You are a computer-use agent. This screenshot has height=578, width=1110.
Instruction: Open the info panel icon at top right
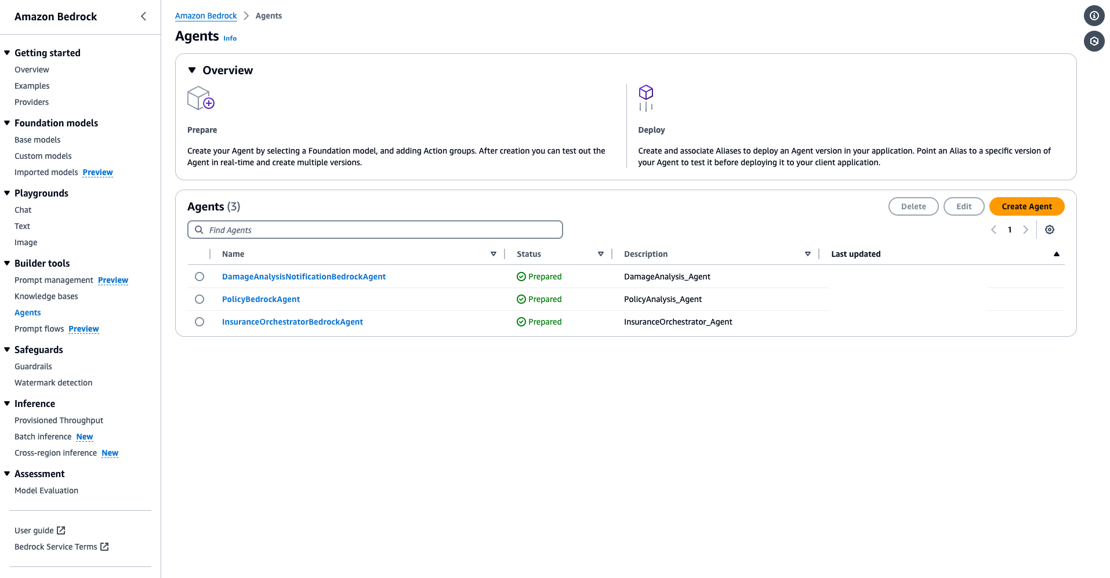(x=1094, y=16)
